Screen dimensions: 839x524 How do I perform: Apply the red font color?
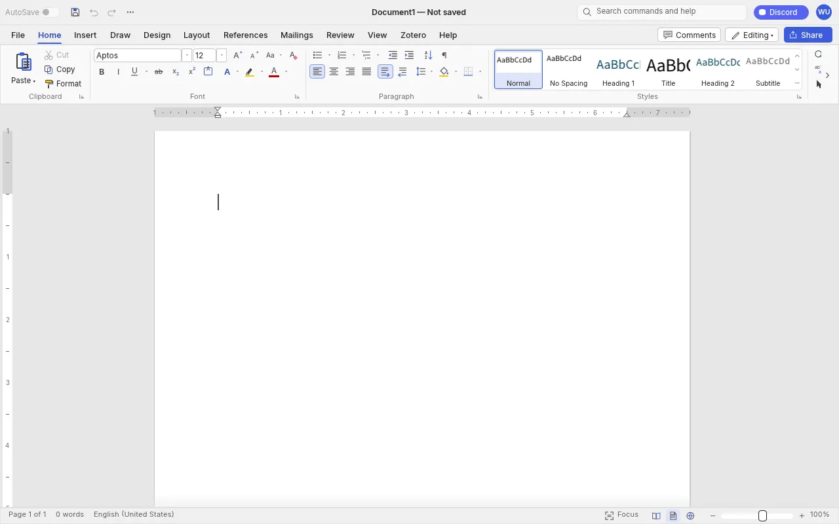[274, 72]
